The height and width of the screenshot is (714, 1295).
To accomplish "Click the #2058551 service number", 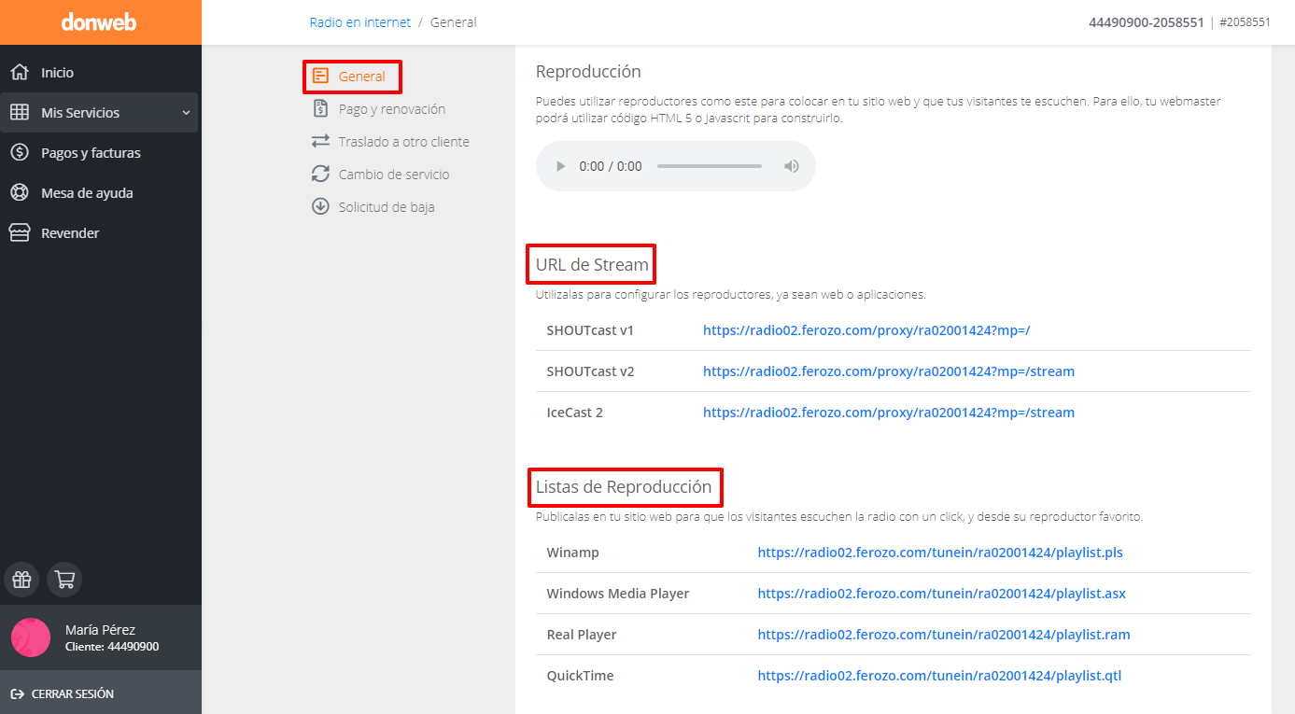I will tap(1245, 22).
